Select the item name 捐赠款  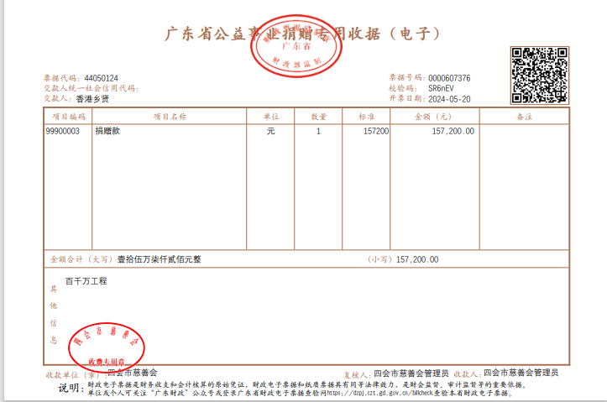coord(107,131)
